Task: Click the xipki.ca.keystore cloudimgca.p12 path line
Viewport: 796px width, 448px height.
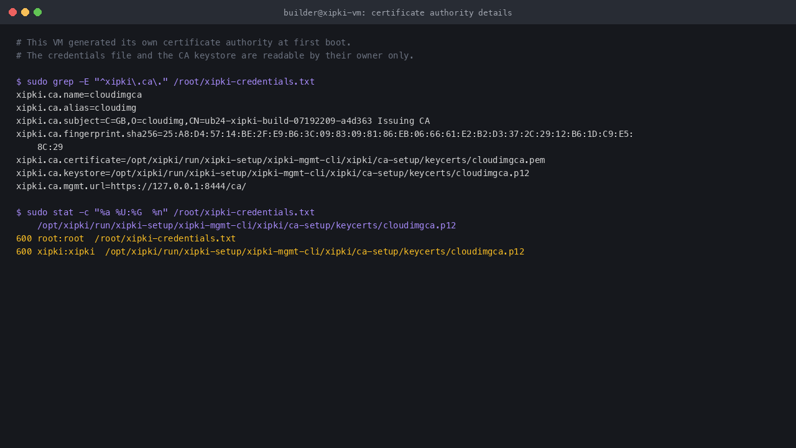Action: click(273, 173)
